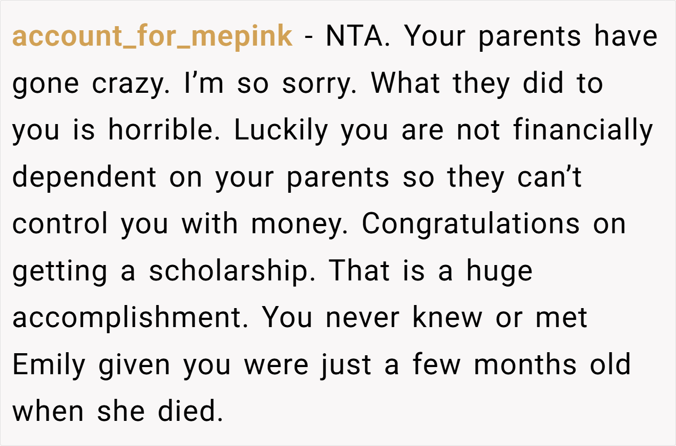Click the word 'months' in the comment

click(x=526, y=364)
